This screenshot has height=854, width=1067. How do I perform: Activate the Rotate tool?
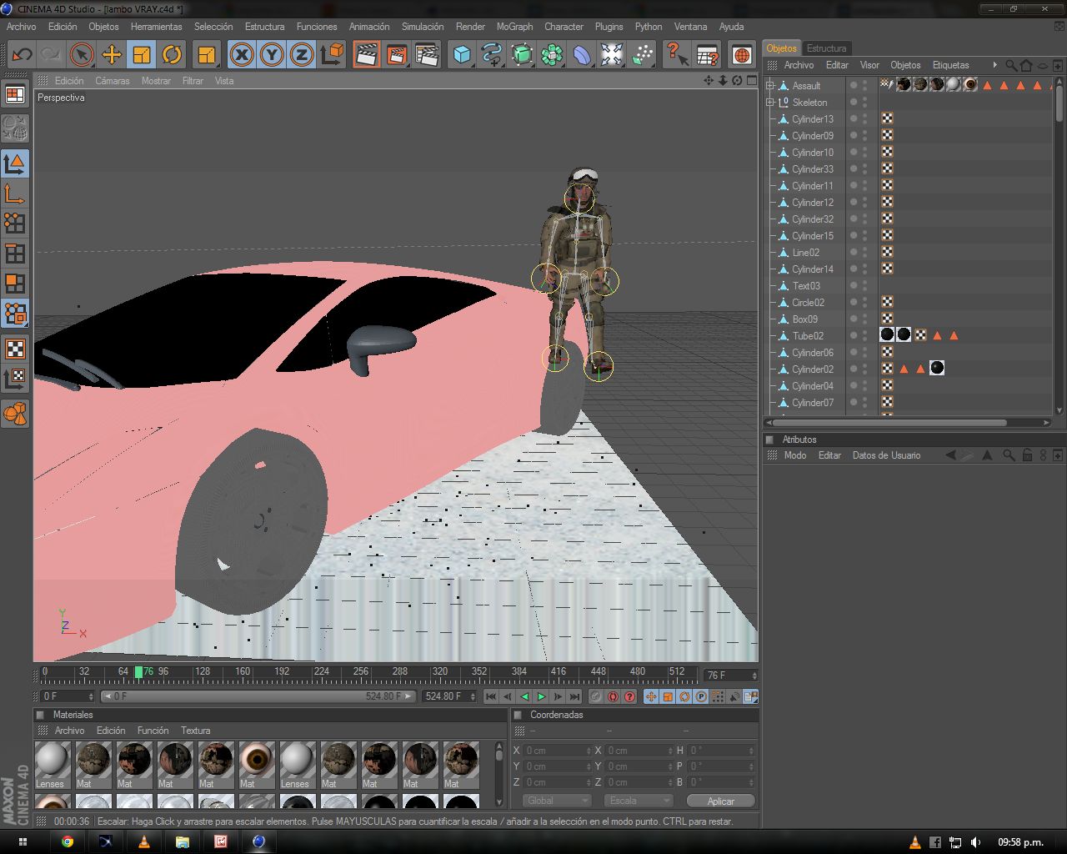[172, 55]
